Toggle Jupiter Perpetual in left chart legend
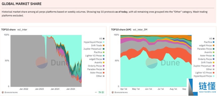This screenshot has width=217, height=96. pos(94,49)
